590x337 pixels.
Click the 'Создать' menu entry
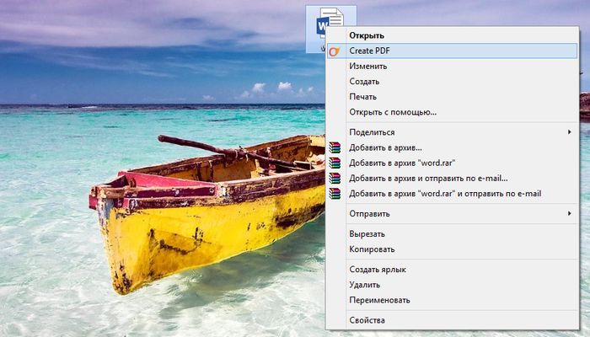tap(364, 82)
